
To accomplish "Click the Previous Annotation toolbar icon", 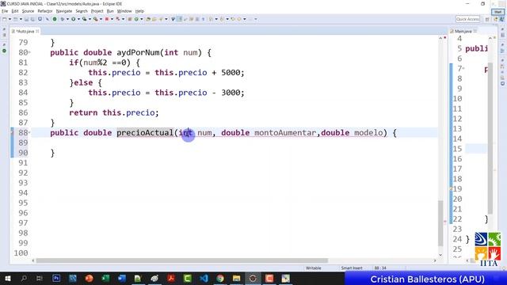I will pos(222,19).
